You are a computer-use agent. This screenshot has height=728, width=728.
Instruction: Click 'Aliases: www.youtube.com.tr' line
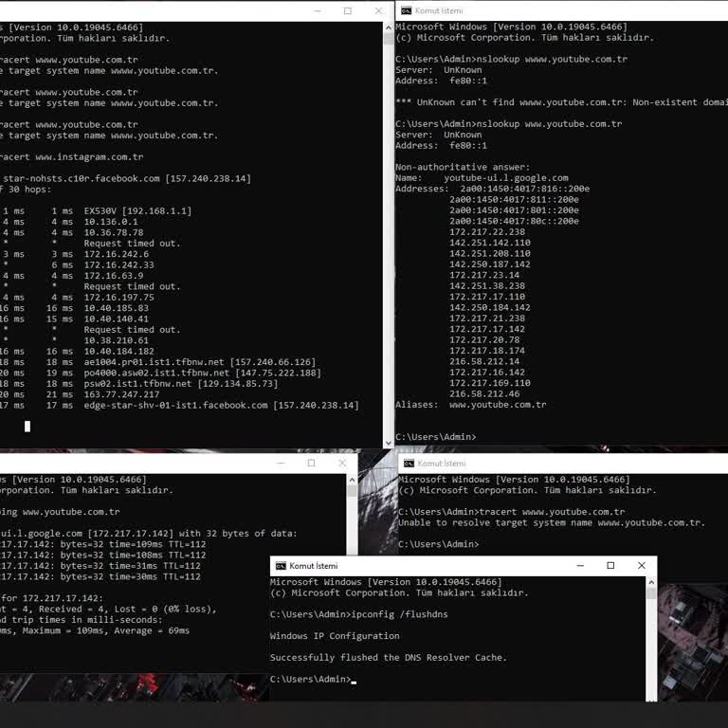(471, 405)
